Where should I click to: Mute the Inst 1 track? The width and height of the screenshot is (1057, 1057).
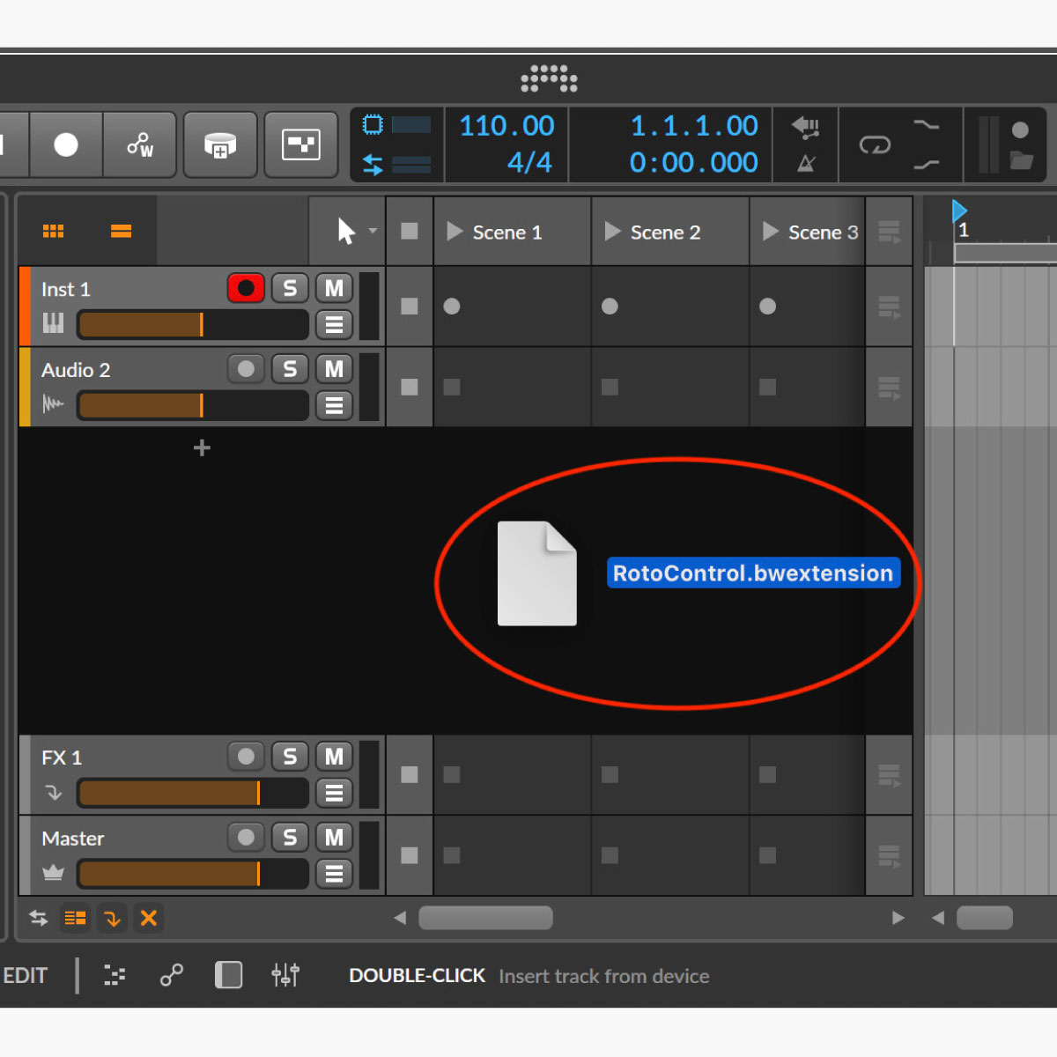pos(334,288)
